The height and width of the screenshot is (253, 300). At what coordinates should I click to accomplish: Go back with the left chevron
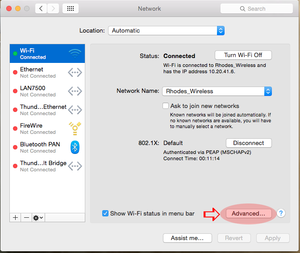coord(41,8)
